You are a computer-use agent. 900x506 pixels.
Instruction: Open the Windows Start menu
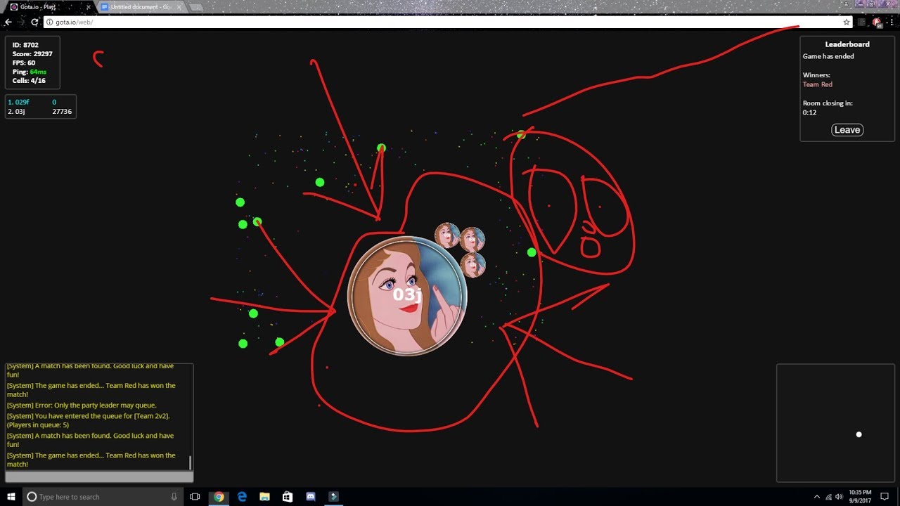(11, 497)
